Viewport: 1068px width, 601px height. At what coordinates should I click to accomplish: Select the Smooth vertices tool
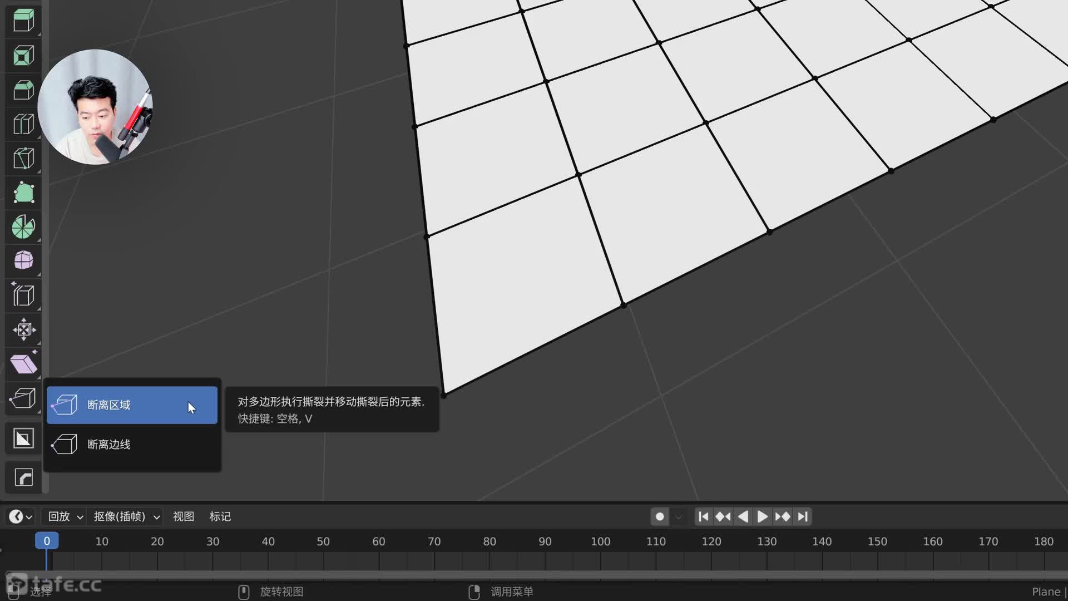pyautogui.click(x=23, y=260)
